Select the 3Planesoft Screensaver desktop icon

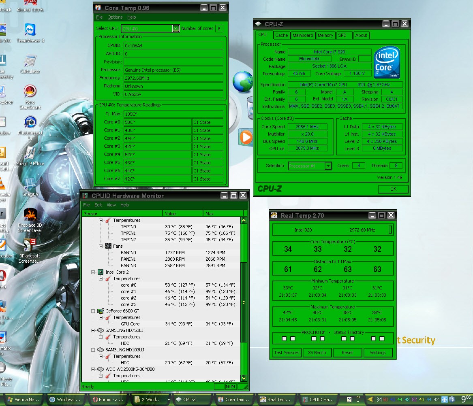tap(30, 251)
